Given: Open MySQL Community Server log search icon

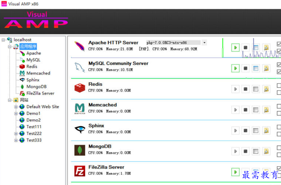Looking at the screenshot, I should 266,68.
